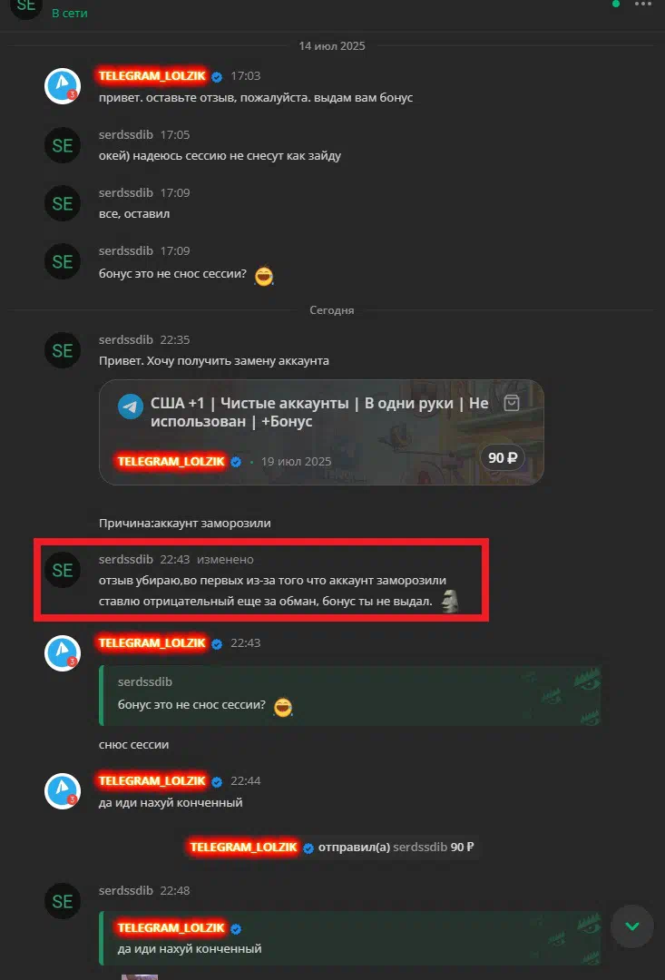Click TELEGRAM_LOLZIK avatar next to the 17:03 message
665x980 pixels.
pos(63,86)
